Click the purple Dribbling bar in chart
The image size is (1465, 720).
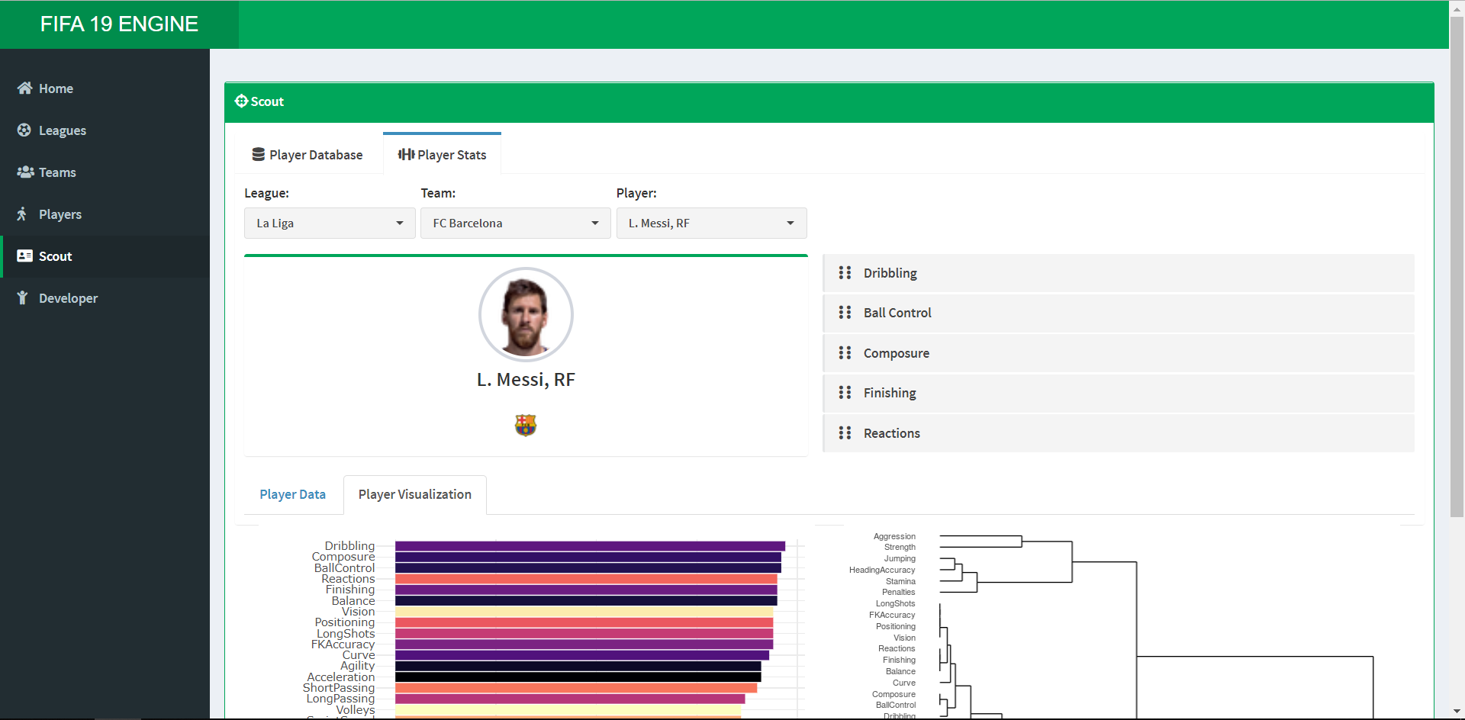(x=590, y=546)
